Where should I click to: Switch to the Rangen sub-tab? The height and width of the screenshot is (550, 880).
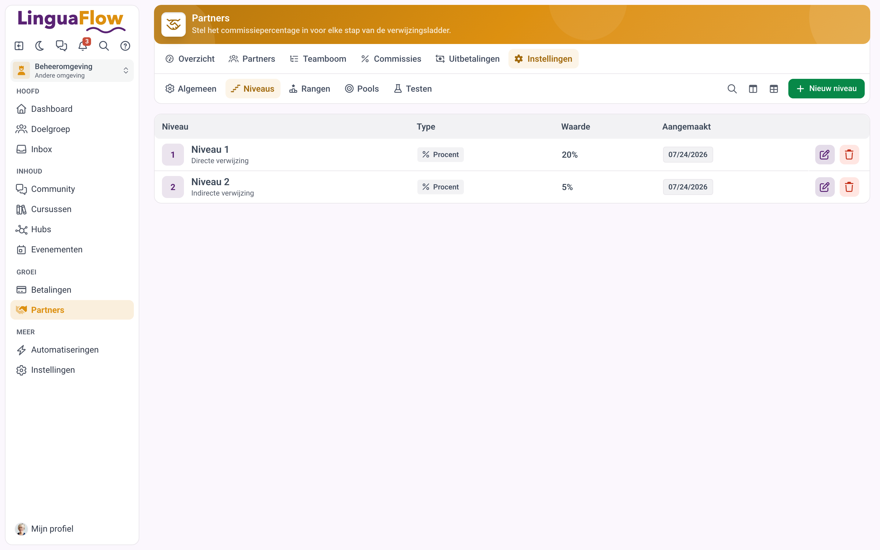click(310, 89)
